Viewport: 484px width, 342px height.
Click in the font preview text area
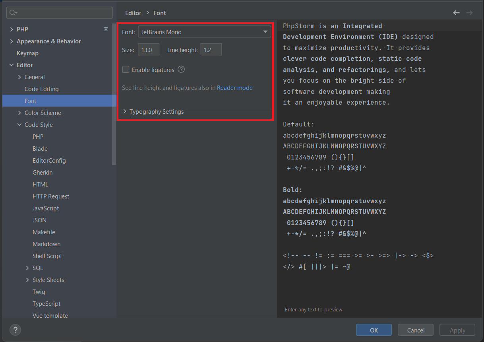click(x=380, y=169)
